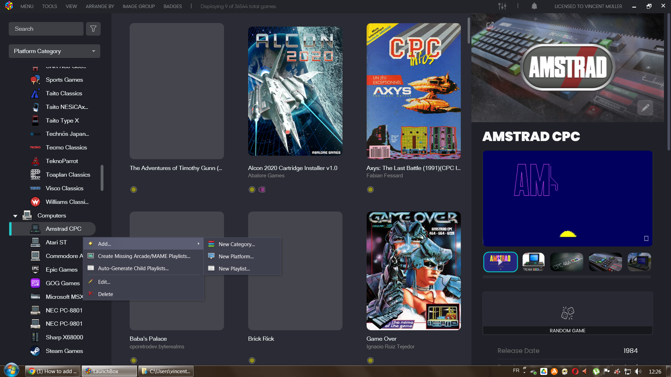Click the Computers category icon
The width and height of the screenshot is (671, 377).
pos(27,216)
